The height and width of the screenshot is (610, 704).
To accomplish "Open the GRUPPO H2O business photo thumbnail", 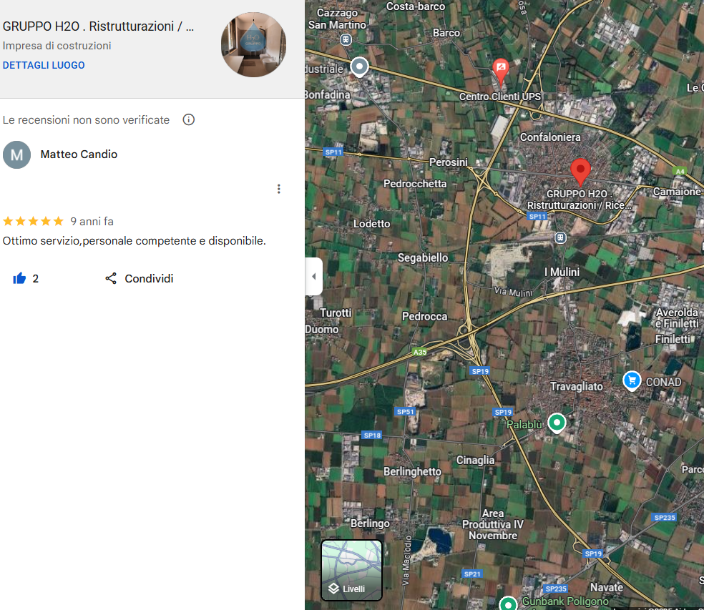I will point(254,44).
